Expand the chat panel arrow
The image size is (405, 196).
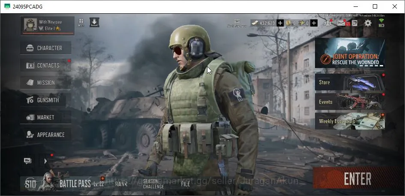click(x=45, y=161)
